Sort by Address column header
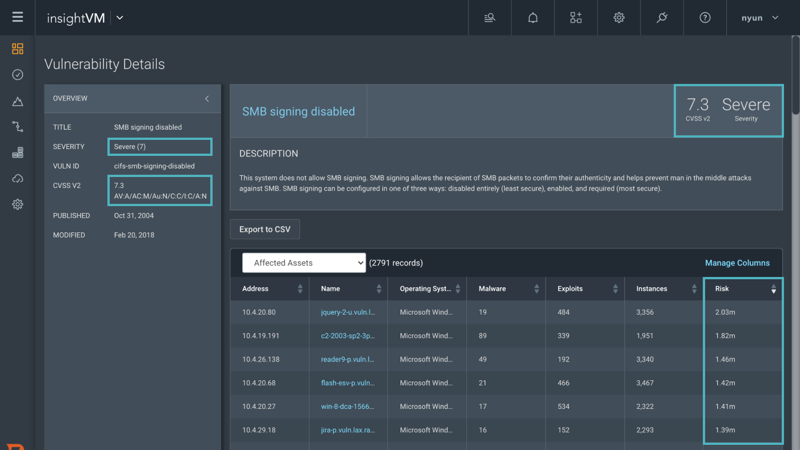Image resolution: width=800 pixels, height=450 pixels. click(x=270, y=289)
